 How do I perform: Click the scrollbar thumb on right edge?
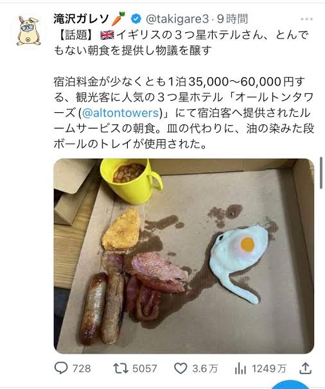click(321, 173)
